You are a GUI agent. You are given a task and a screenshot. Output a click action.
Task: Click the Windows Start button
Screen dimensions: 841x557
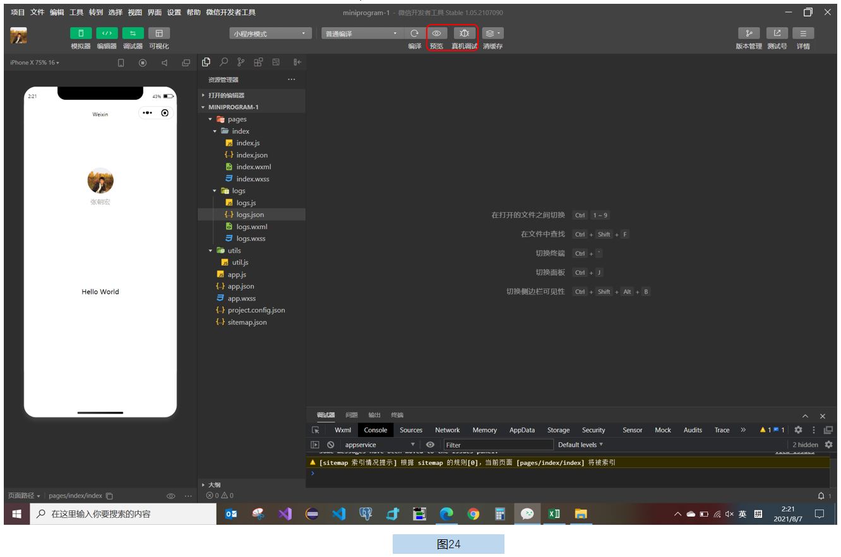pyautogui.click(x=16, y=514)
